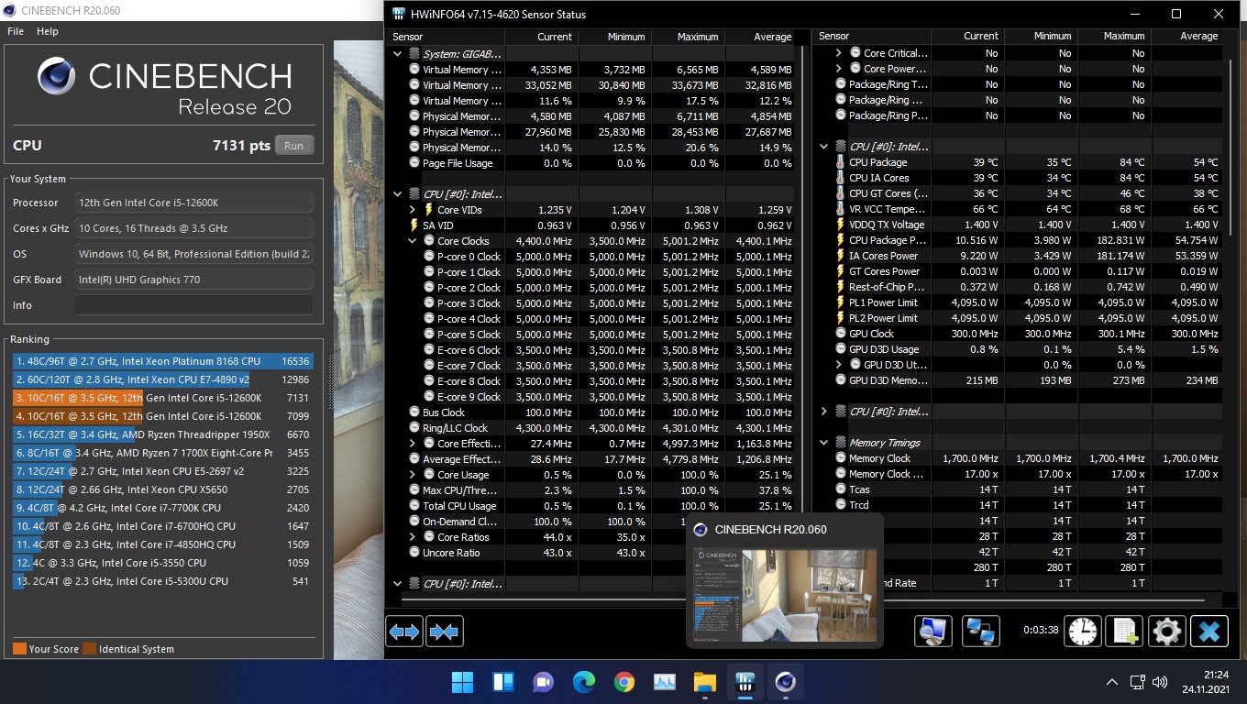This screenshot has width=1247, height=704.
Task: Click the thermometer icon beside CPU Package
Action: click(841, 162)
